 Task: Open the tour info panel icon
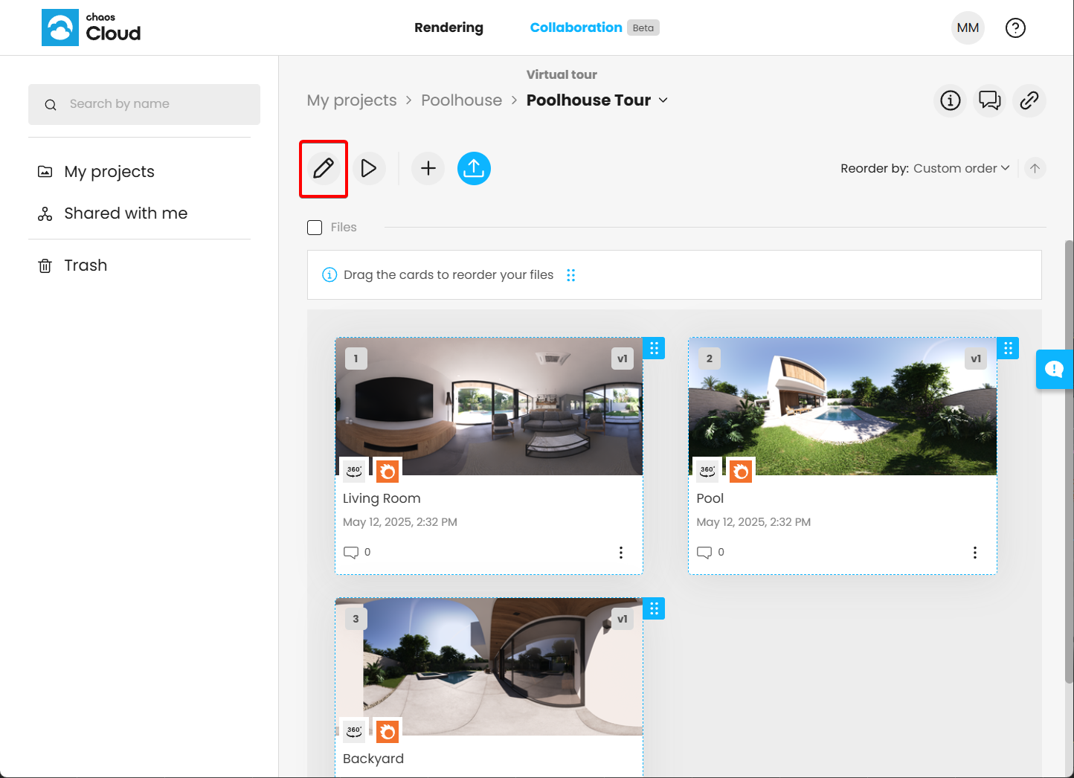click(951, 100)
